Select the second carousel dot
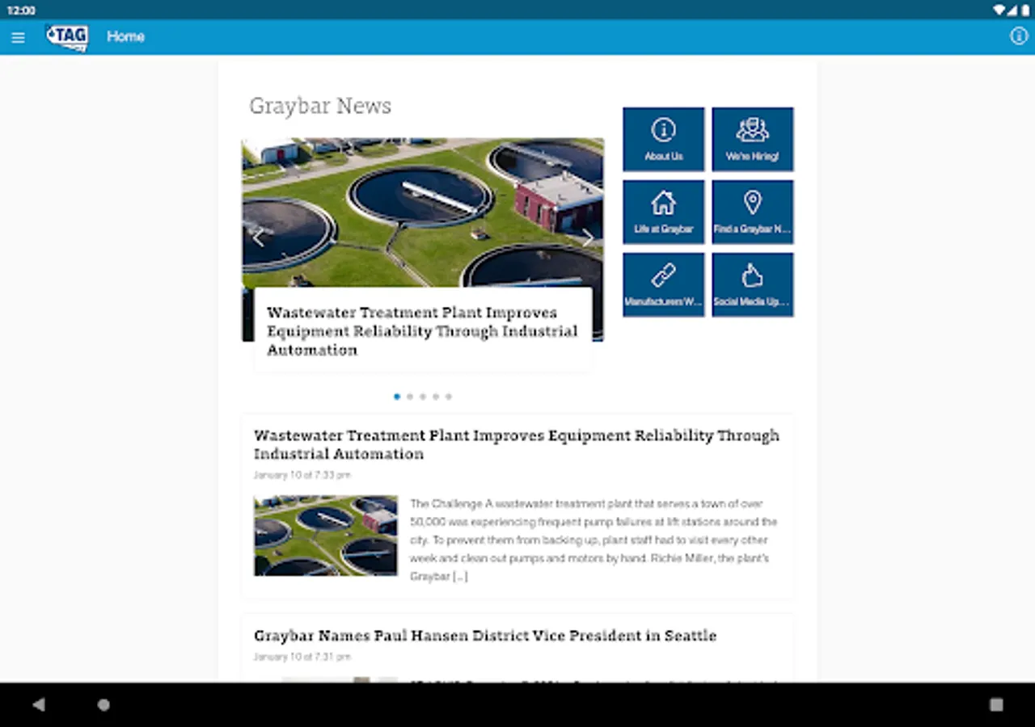This screenshot has height=727, width=1035. 410,397
